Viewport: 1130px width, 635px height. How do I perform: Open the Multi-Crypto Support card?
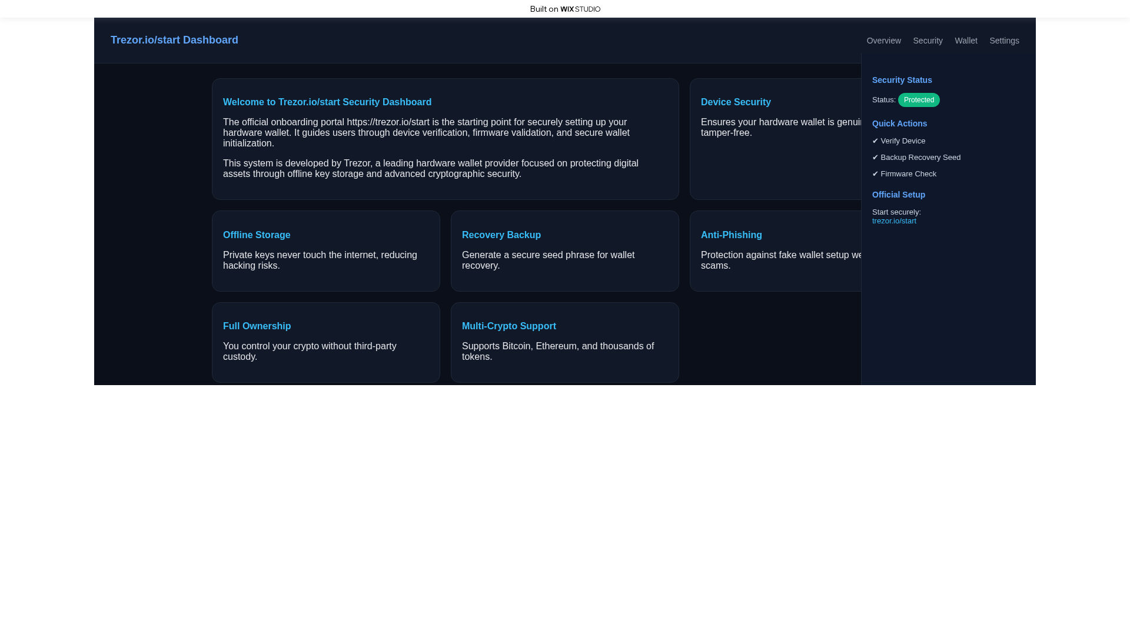565,342
